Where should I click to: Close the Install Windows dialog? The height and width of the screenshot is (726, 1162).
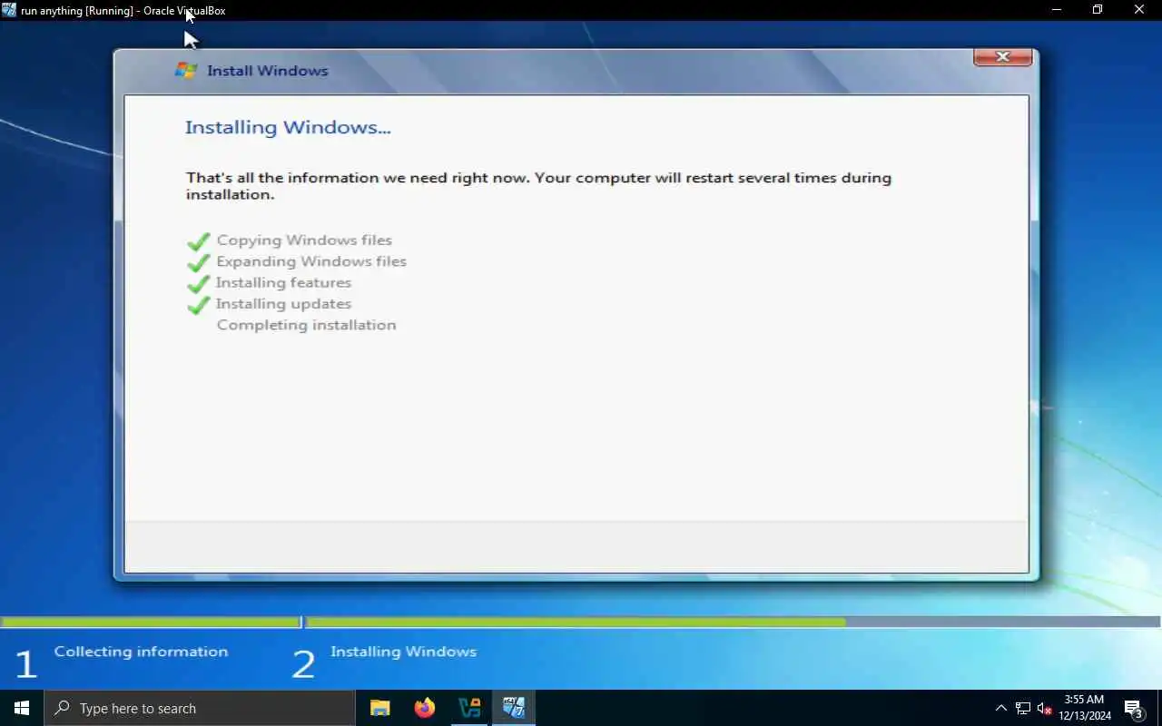(1002, 56)
